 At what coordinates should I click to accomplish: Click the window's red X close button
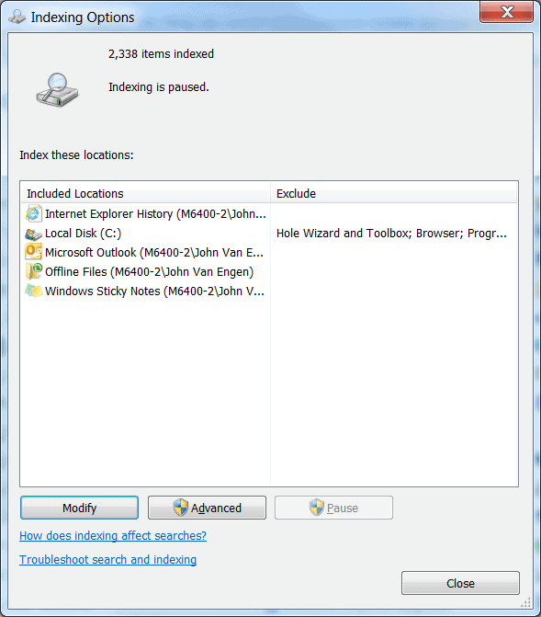pos(506,12)
